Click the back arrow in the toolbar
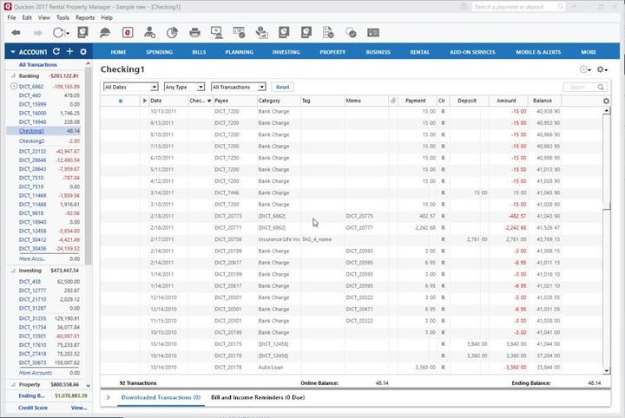Screen dimensions: 625x418 (x=16, y=32)
